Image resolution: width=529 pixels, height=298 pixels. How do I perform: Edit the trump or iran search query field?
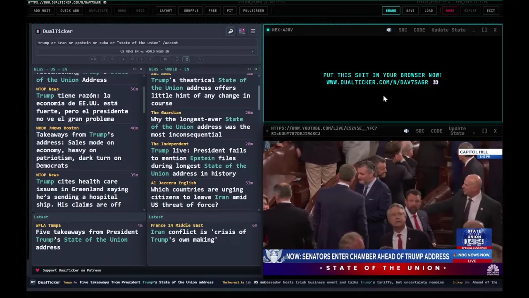pos(146,43)
